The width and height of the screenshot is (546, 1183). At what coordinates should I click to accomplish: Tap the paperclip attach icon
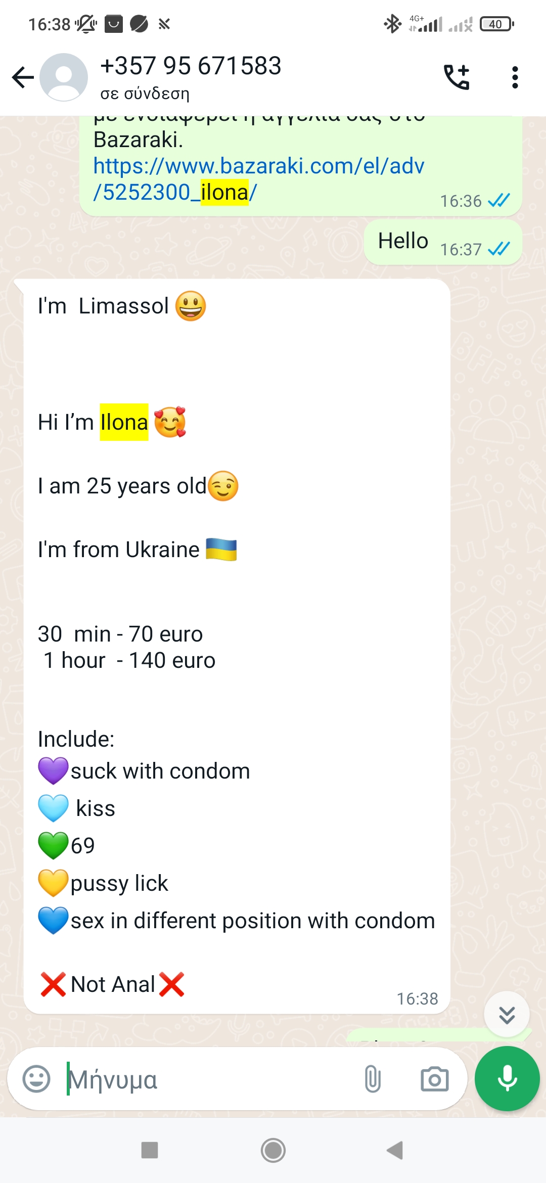tap(373, 1079)
